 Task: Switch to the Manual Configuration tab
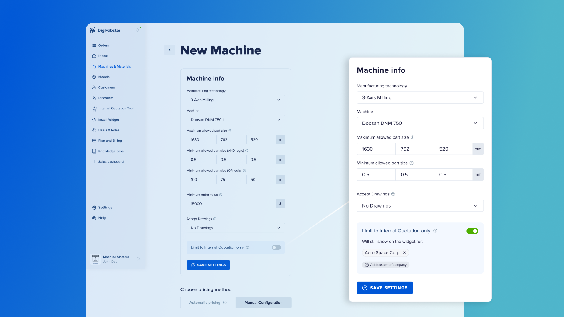pyautogui.click(x=263, y=303)
